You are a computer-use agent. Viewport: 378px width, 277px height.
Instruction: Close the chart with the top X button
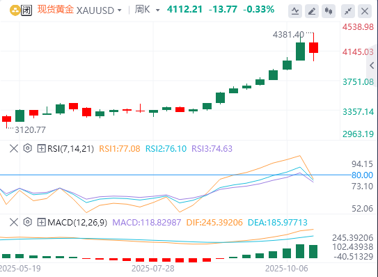(365, 11)
